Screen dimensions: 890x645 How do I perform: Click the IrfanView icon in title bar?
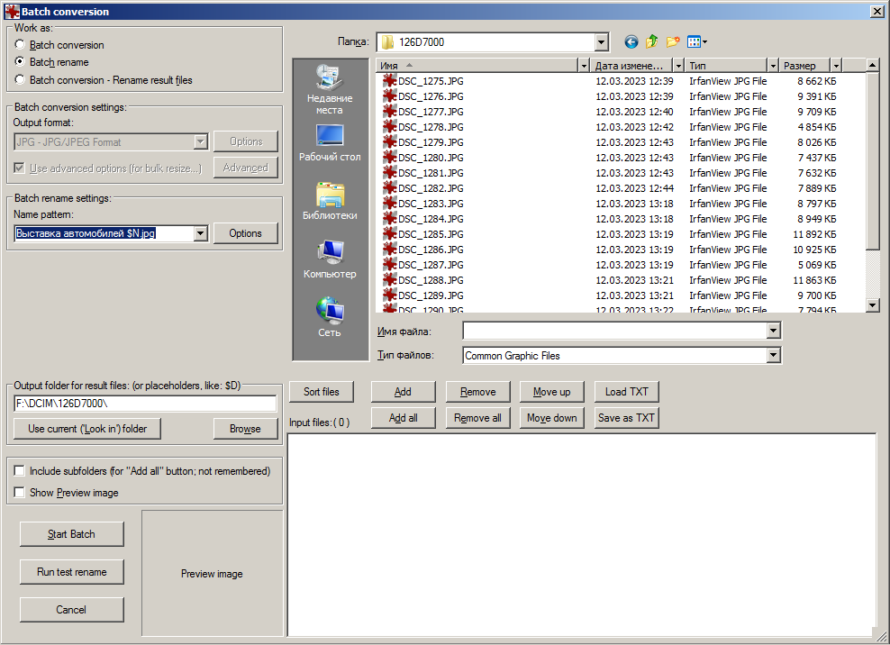12,12
